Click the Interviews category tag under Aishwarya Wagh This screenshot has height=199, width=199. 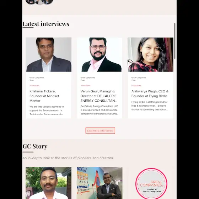[x=136, y=86]
